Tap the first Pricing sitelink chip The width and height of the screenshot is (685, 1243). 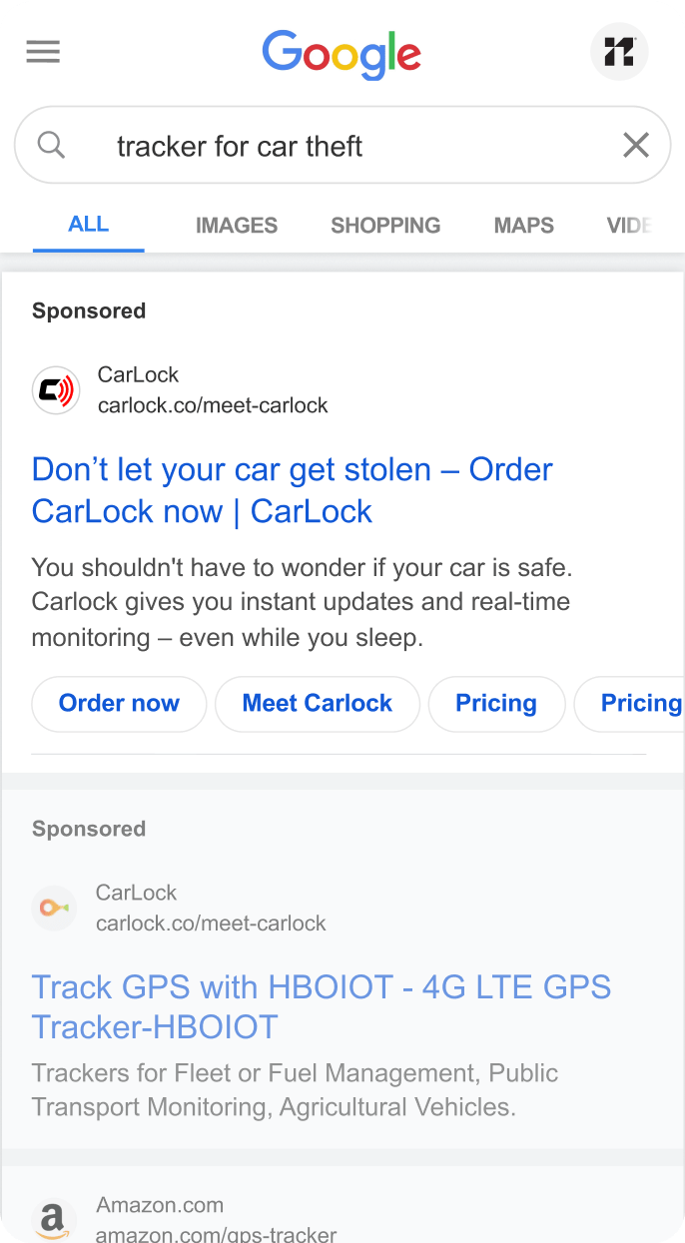point(496,704)
